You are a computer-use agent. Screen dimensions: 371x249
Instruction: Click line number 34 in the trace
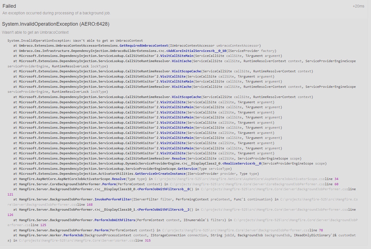(336, 179)
